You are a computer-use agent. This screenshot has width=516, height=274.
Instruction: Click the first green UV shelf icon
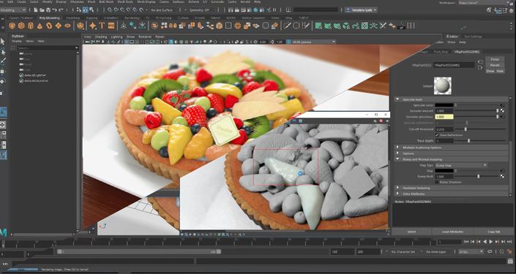click(x=318, y=26)
